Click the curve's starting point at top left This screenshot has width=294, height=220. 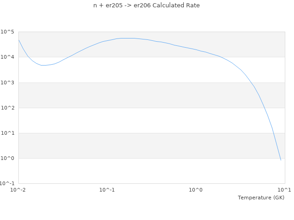pos(19,40)
